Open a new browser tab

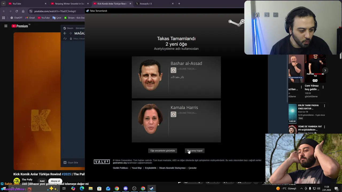click(179, 4)
